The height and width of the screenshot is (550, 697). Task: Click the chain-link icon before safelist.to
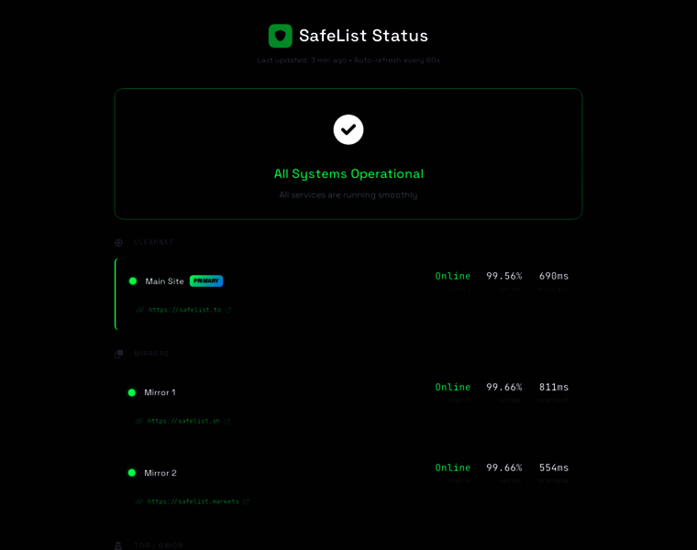(x=140, y=310)
